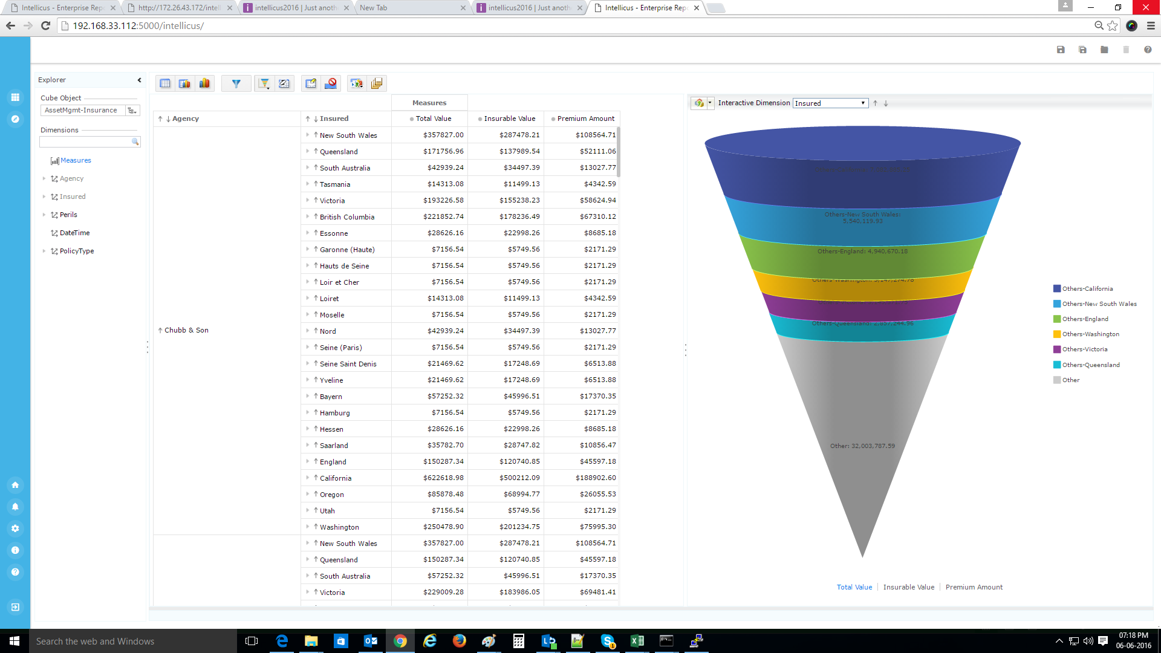Toggle the gray Other legend series

point(1070,380)
